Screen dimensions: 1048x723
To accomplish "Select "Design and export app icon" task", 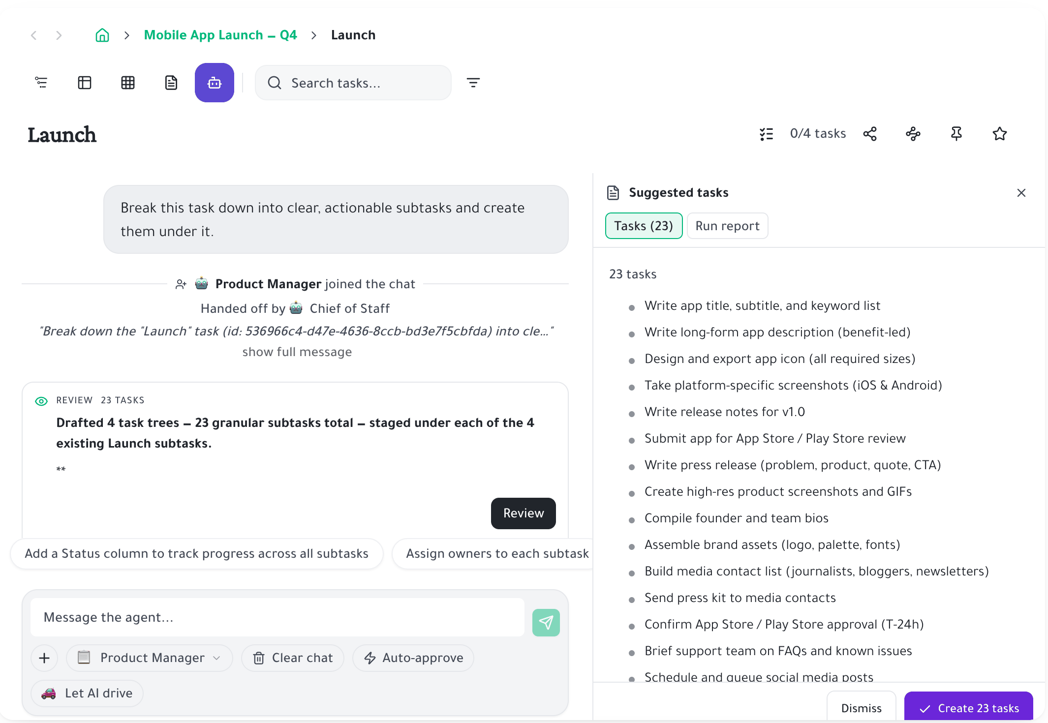I will [x=780, y=359].
